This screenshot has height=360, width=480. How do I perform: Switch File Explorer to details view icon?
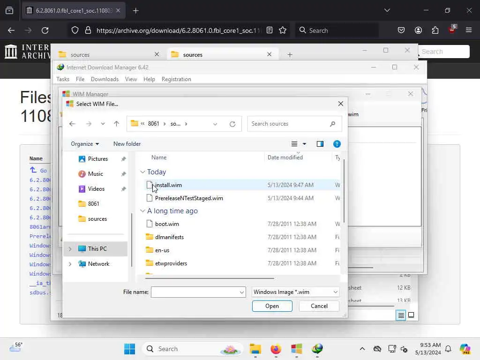click(x=401, y=315)
